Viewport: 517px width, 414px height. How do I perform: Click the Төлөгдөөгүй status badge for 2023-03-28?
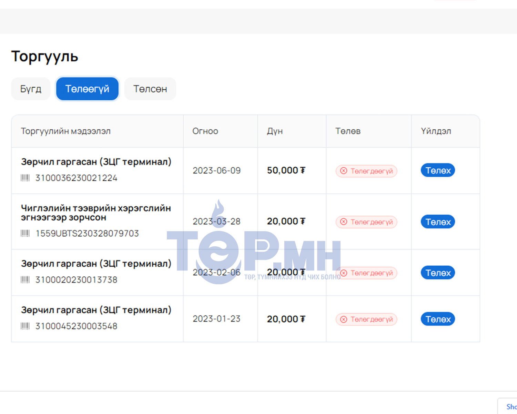(x=366, y=222)
